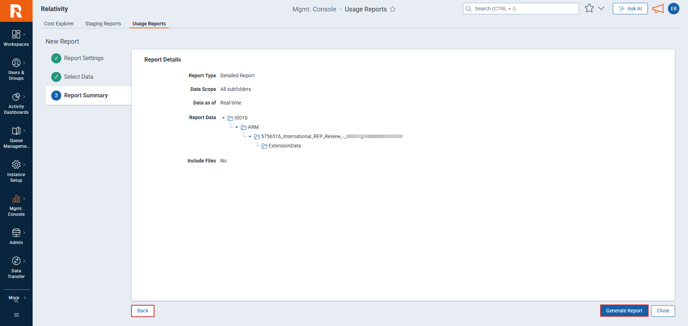Open the announcements megaphone icon
The image size is (688, 326).
pyautogui.click(x=658, y=9)
